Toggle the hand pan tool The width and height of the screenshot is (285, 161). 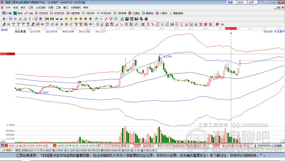click(97, 19)
